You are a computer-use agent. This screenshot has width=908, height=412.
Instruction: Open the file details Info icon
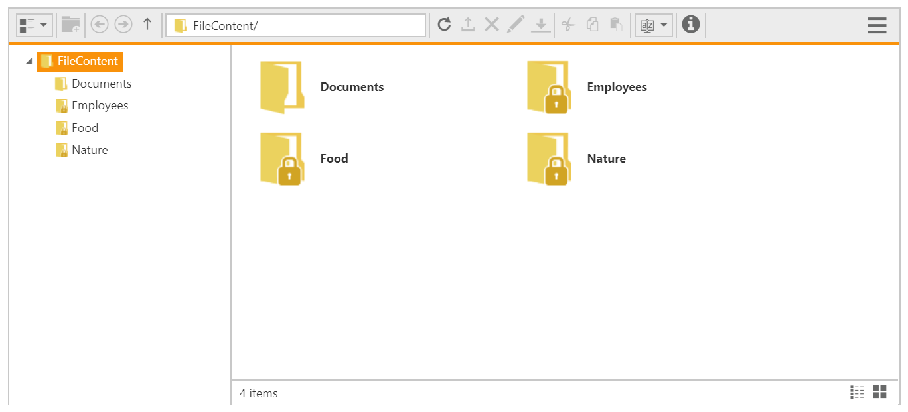691,24
